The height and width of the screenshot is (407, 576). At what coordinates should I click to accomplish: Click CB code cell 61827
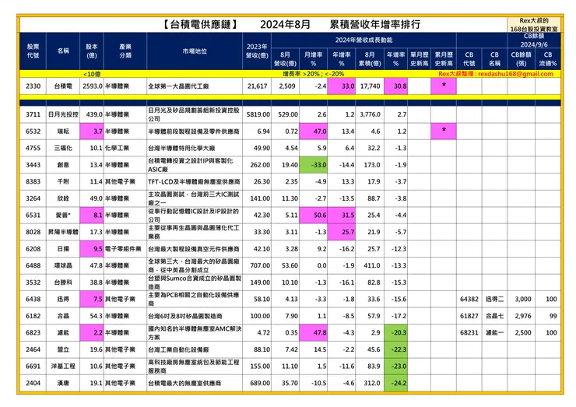coord(469,316)
